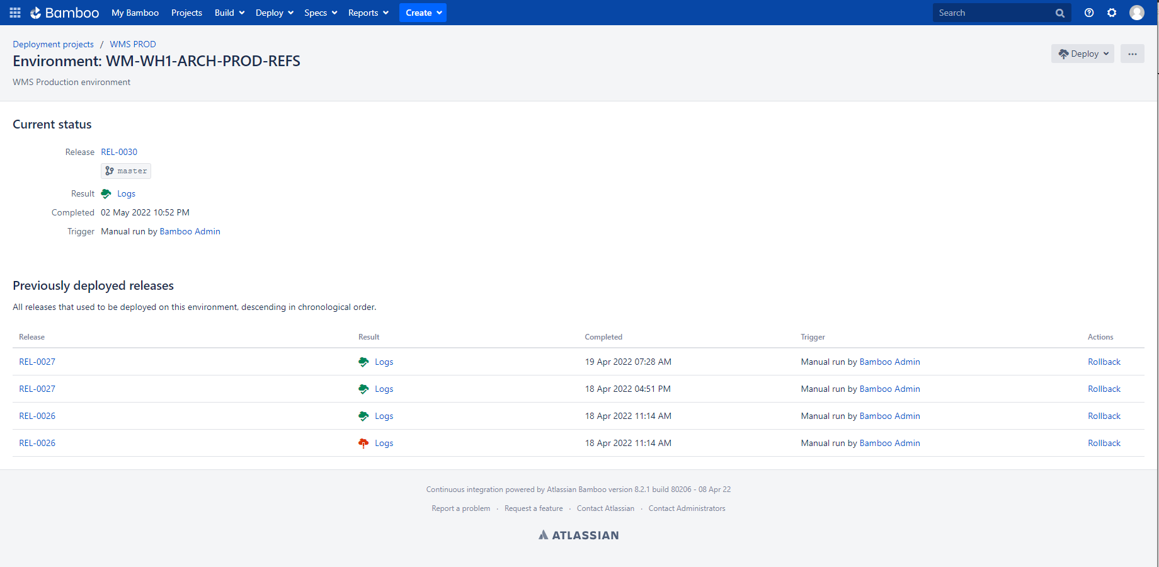Viewport: 1159px width, 567px height.
Task: Open Bamboo Admin for 19 Apr deployment
Action: (889, 362)
